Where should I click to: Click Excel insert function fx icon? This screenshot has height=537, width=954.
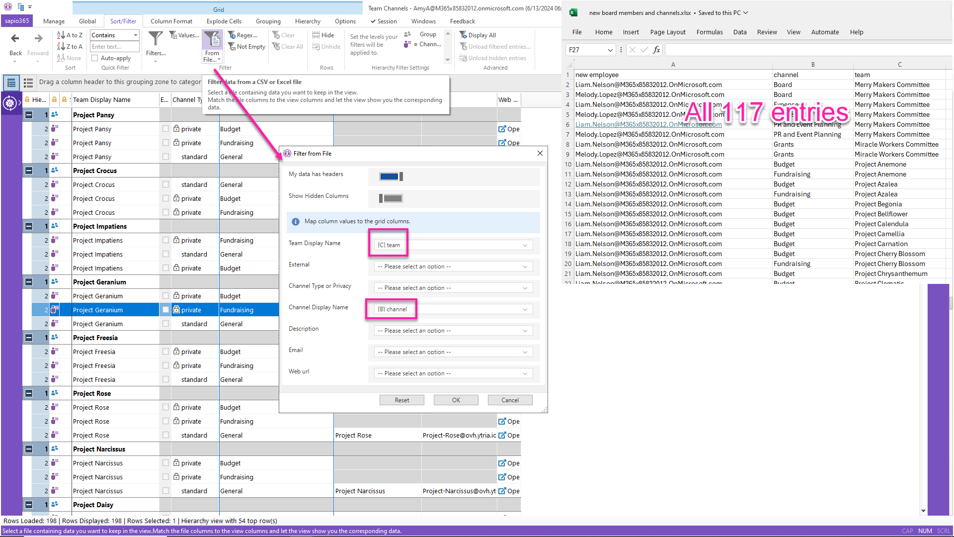pos(656,50)
